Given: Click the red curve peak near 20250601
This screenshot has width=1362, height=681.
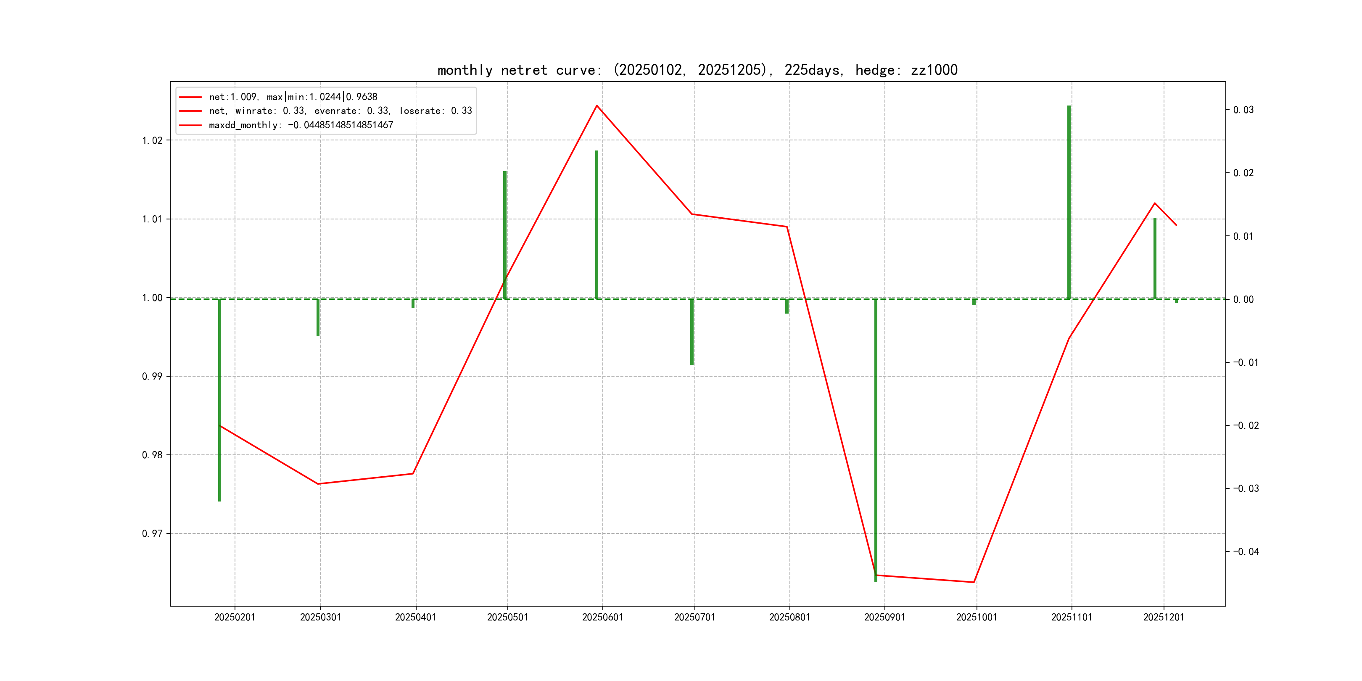Looking at the screenshot, I should pos(597,106).
